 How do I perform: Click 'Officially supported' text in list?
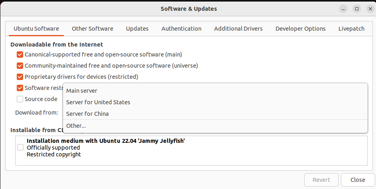(53, 148)
